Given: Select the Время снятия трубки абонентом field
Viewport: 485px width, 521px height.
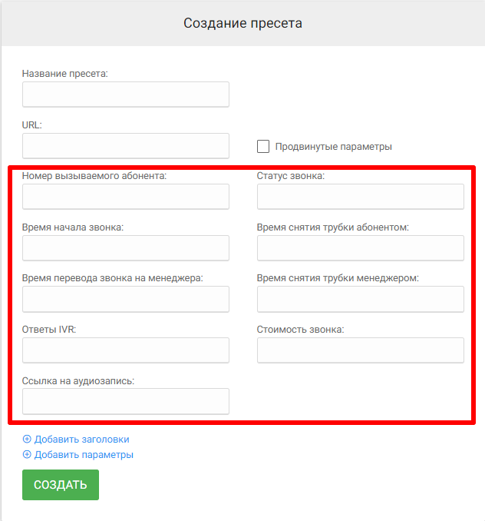Looking at the screenshot, I should point(360,248).
